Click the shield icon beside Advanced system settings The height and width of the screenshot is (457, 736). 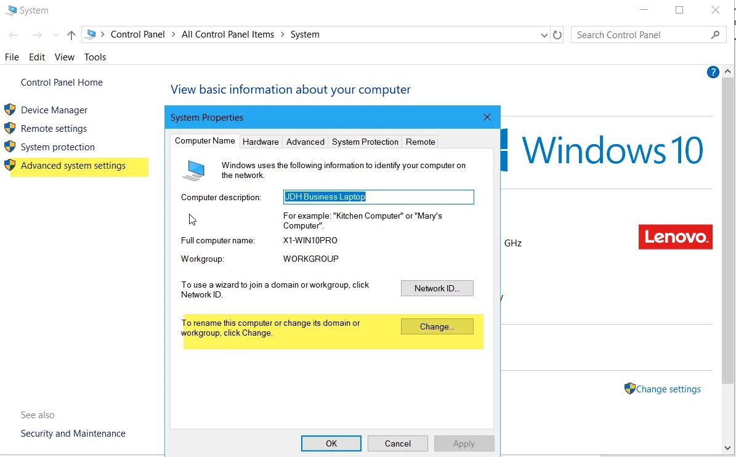[x=10, y=165]
